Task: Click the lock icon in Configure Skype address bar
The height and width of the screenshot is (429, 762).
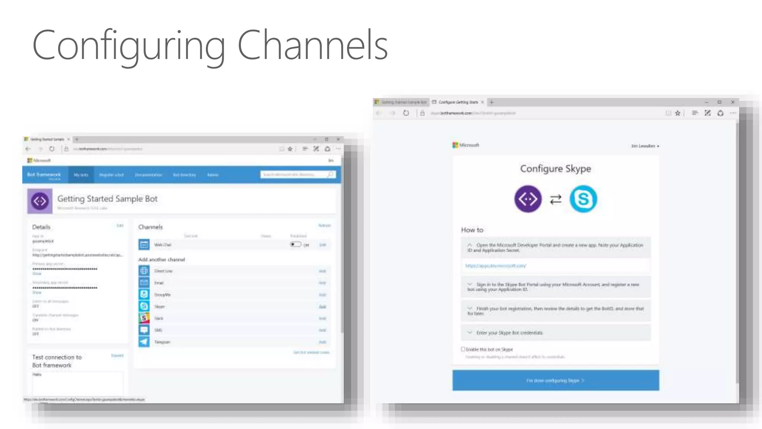Action: coord(422,113)
